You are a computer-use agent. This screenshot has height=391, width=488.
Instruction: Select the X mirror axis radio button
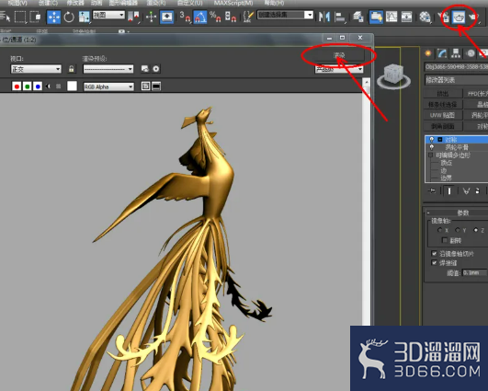[439, 230]
